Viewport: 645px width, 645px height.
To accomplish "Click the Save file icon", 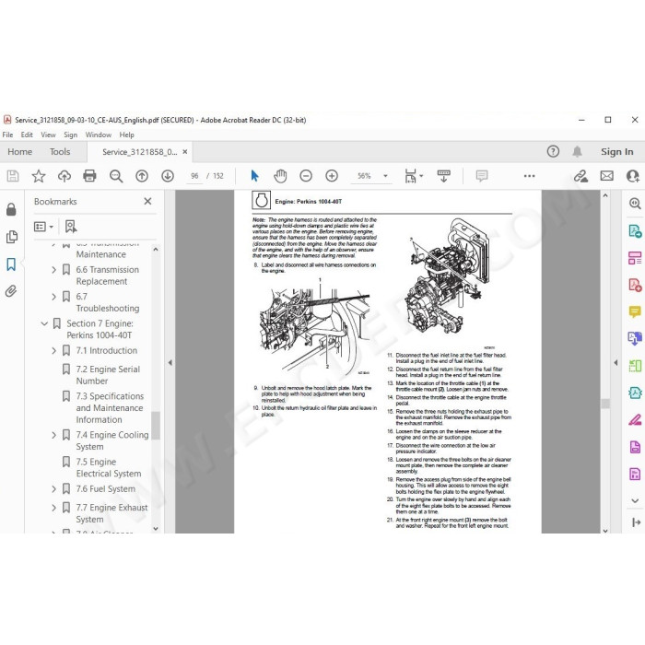I will pyautogui.click(x=13, y=176).
